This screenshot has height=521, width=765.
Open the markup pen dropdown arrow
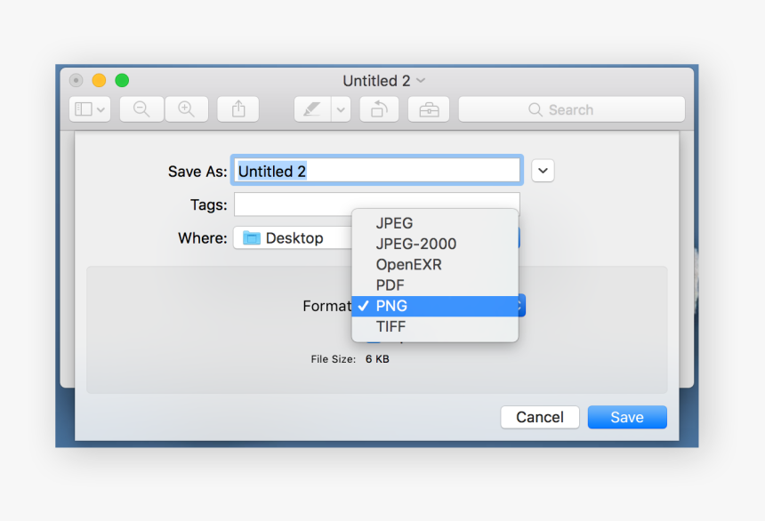point(341,109)
